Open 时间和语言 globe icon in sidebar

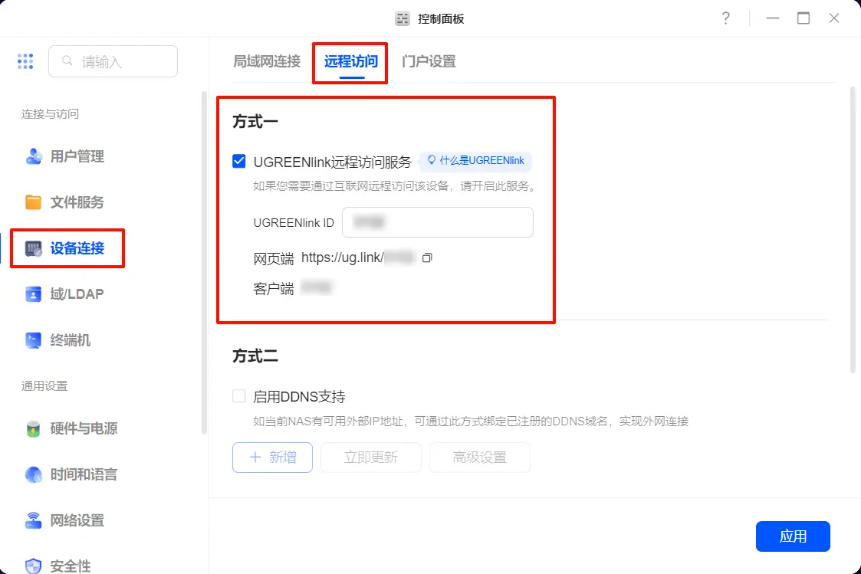click(34, 474)
